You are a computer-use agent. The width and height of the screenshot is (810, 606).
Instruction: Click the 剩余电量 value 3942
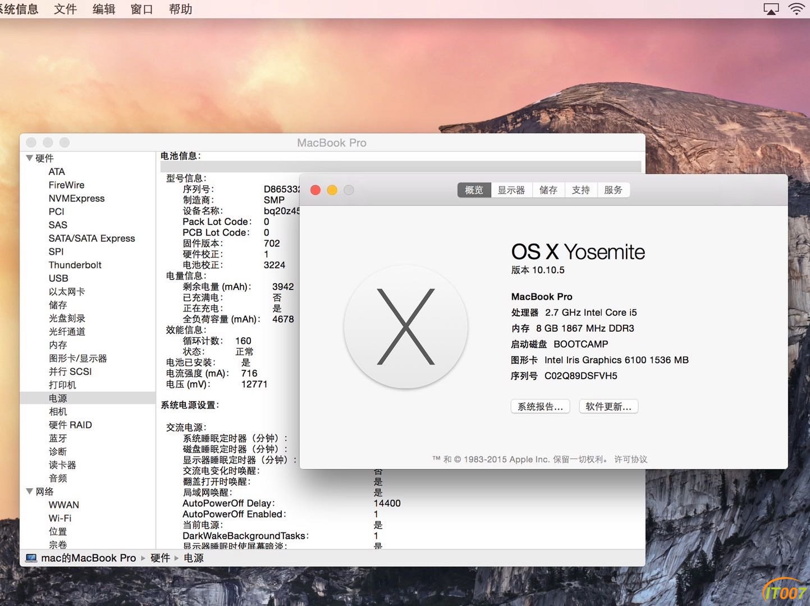[x=283, y=287]
